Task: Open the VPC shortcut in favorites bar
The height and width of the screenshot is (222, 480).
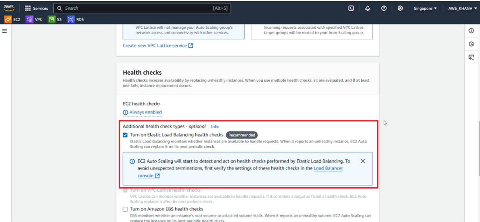Action: tap(34, 20)
